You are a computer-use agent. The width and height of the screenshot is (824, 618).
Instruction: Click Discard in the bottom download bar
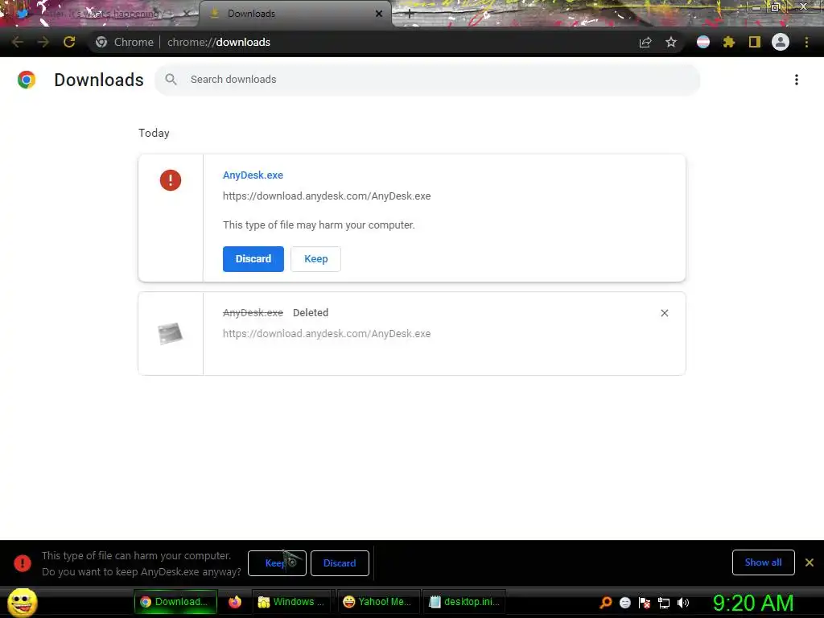[x=340, y=562]
